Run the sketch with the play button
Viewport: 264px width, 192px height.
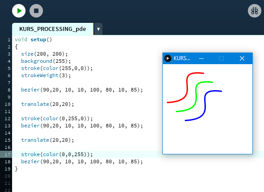coord(19,11)
